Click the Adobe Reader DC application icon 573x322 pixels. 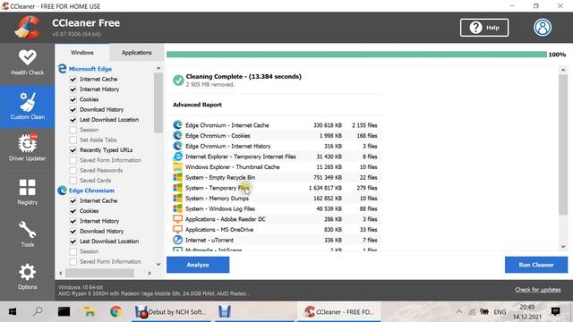(x=177, y=219)
